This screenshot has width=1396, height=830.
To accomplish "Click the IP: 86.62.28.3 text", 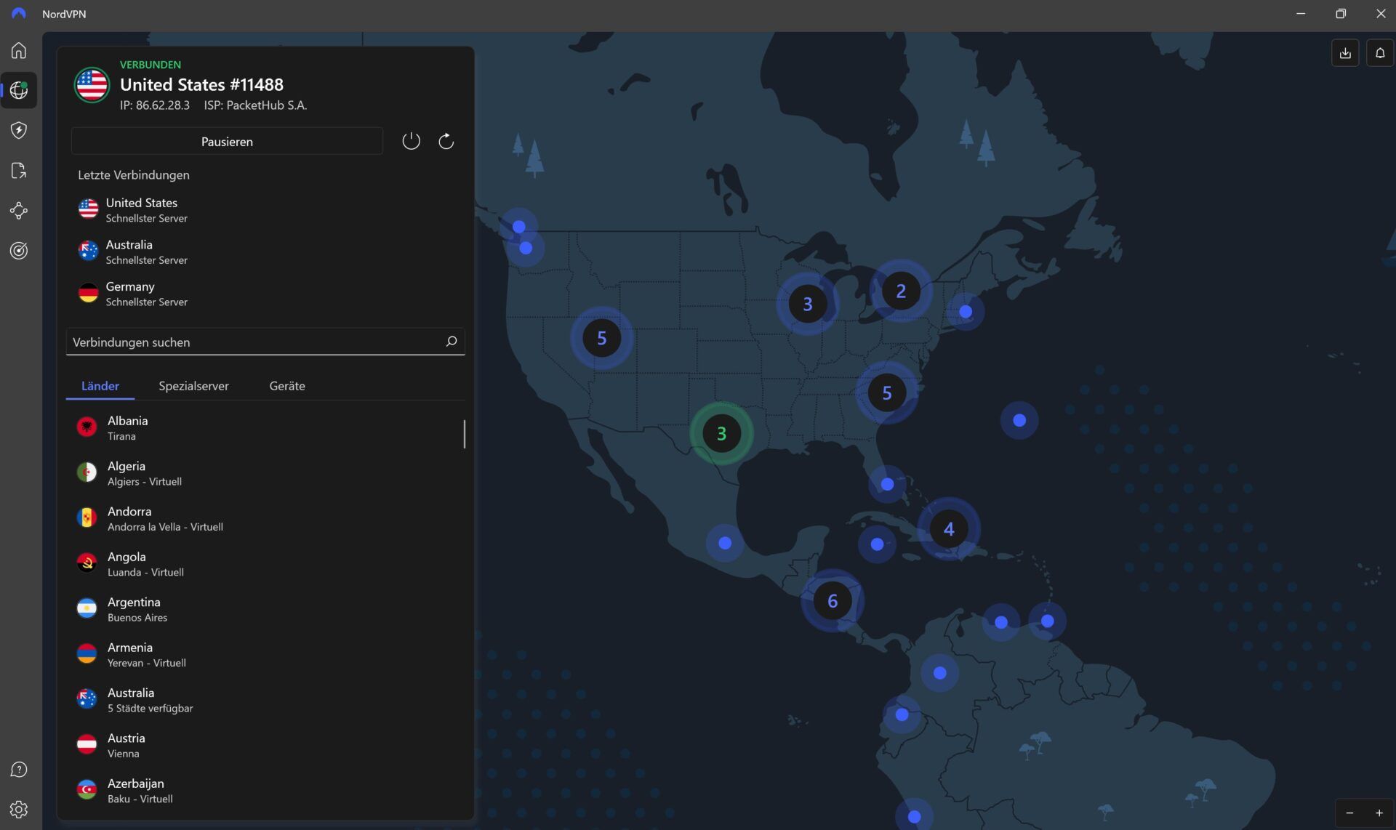I will click(155, 105).
